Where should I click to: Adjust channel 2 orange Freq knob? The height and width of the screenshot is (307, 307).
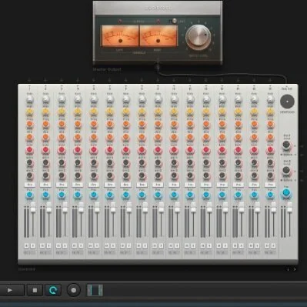pos(45,124)
